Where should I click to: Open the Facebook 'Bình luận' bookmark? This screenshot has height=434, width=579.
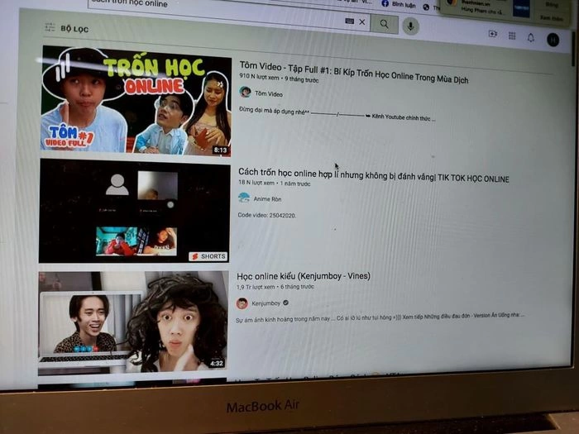399,4
